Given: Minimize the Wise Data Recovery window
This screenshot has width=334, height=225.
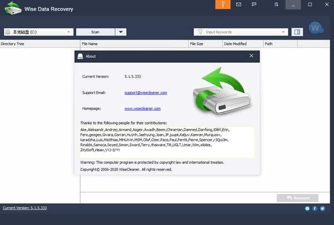Looking at the screenshot, I should 293,4.
